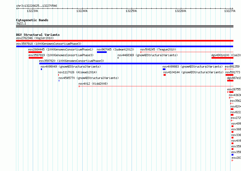Open the esv283 variant label
241x171 pixels.
coord(236,158)
